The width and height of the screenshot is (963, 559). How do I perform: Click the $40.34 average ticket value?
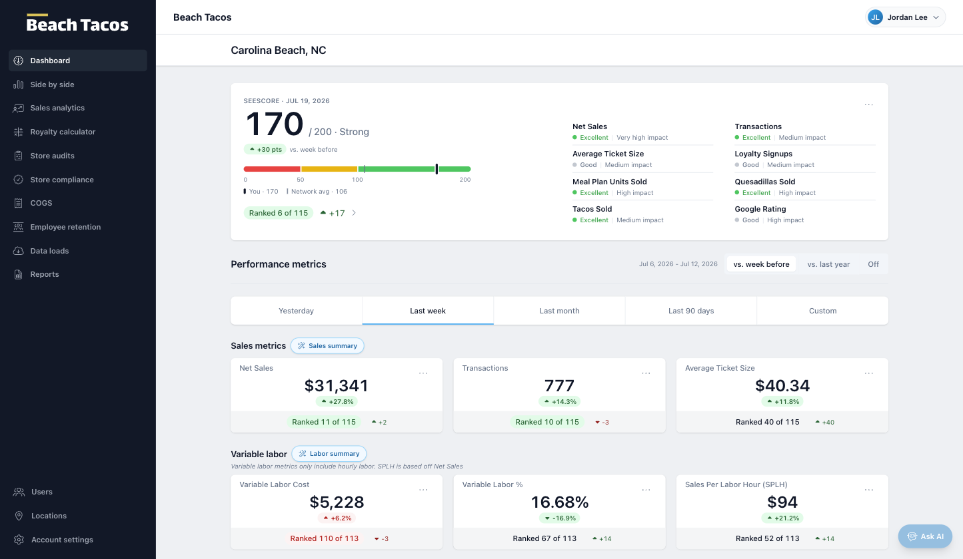tap(782, 386)
